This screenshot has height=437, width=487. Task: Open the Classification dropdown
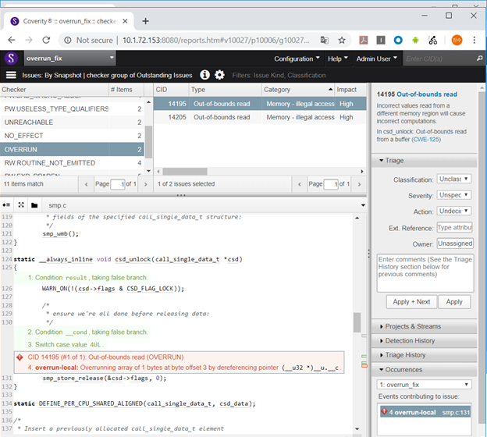[453, 179]
